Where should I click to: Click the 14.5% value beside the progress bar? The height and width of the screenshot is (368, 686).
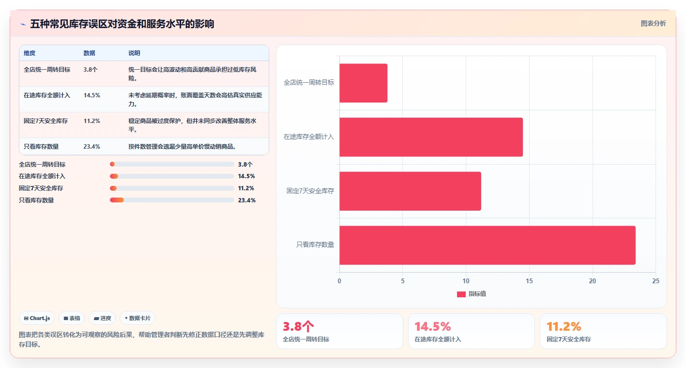pyautogui.click(x=246, y=176)
